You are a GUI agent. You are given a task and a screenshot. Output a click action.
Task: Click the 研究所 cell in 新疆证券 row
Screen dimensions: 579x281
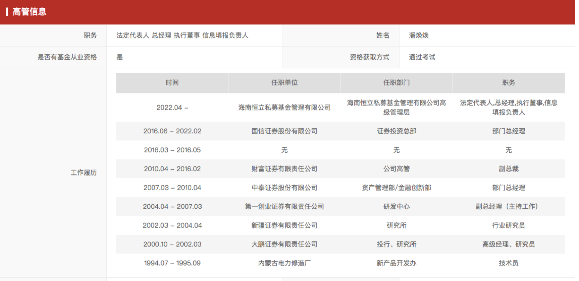coord(397,225)
